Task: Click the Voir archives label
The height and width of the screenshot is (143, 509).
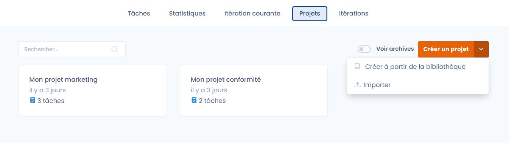Action: (395, 49)
